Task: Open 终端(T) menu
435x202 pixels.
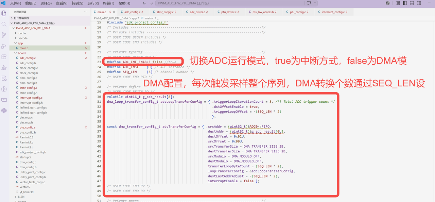Action: (x=108, y=3)
